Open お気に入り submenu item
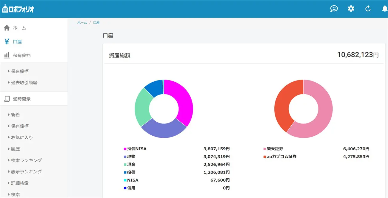The image size is (388, 198). 22,137
